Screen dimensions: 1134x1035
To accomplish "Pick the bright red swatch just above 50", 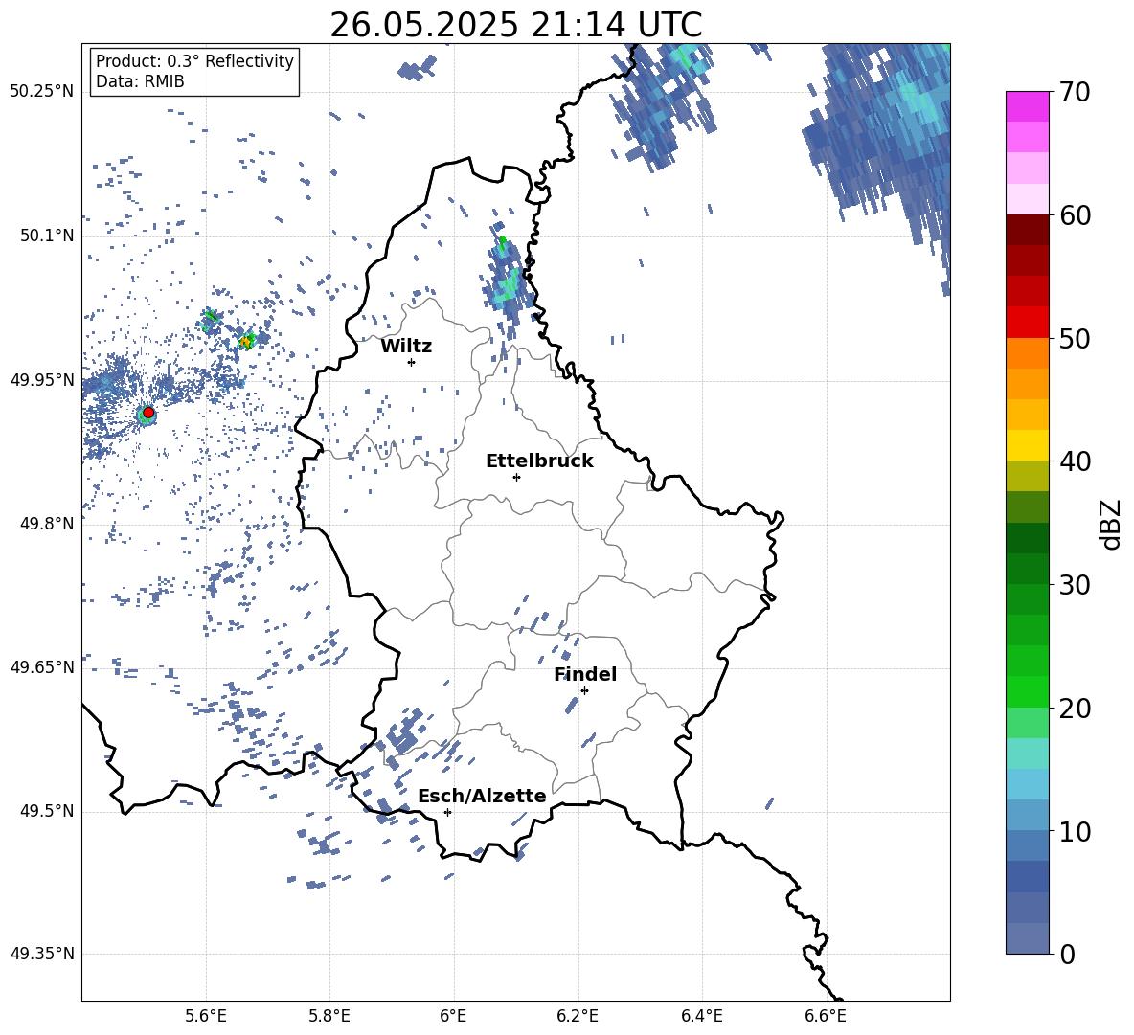I will click(1027, 323).
